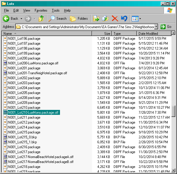Image resolution: width=177 pixels, height=174 pixels.
Task: Click the vertical scrollbar thumb
Action: pyautogui.click(x=173, y=111)
